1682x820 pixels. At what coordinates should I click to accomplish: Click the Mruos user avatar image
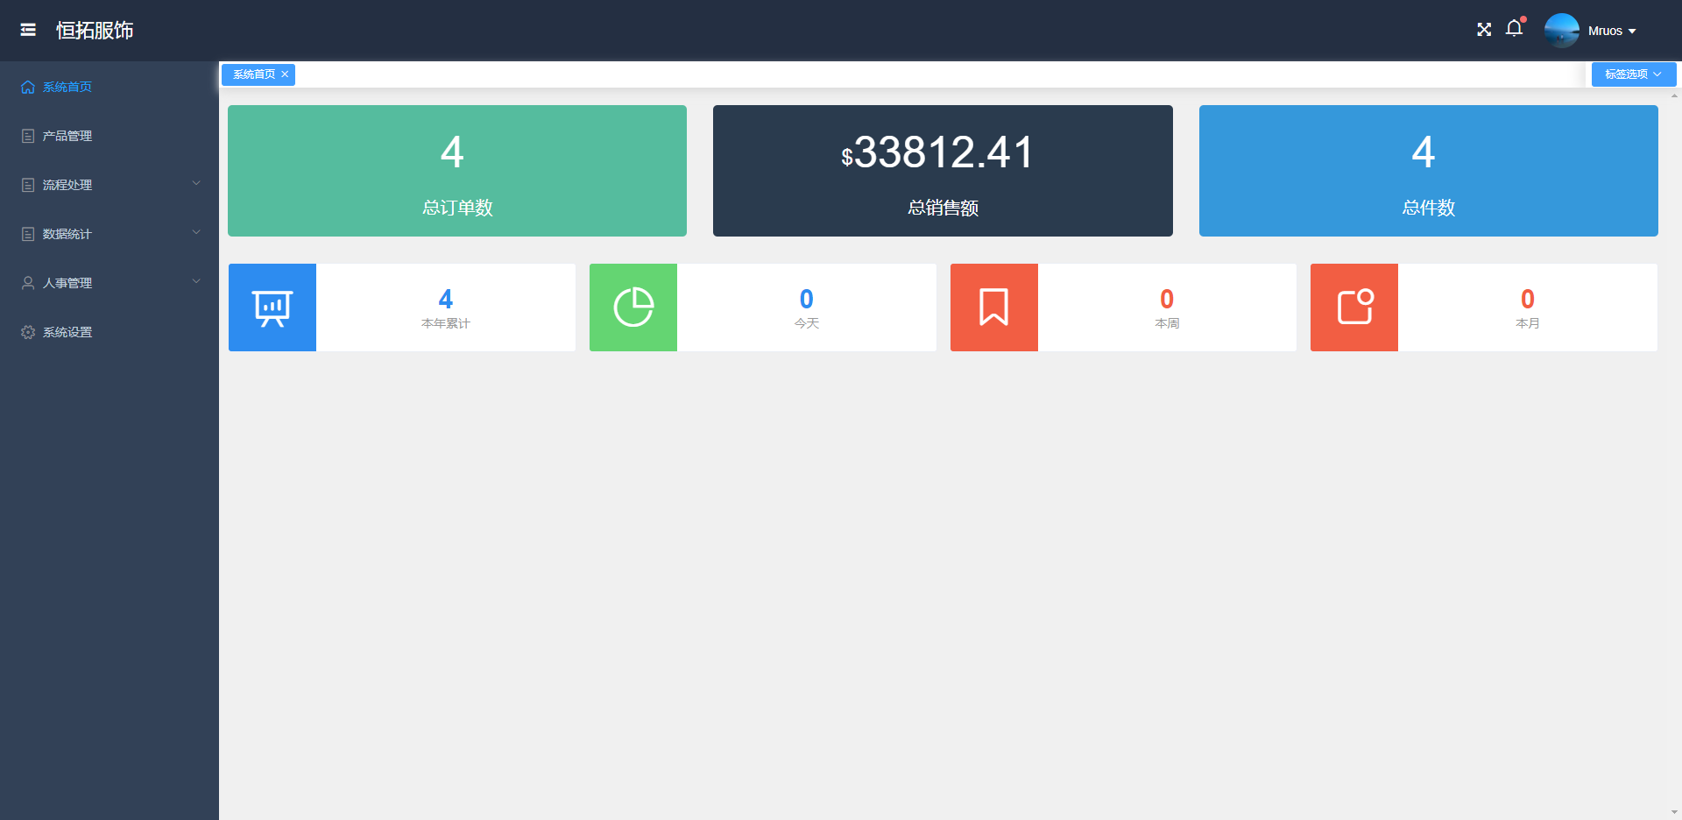coord(1561,31)
